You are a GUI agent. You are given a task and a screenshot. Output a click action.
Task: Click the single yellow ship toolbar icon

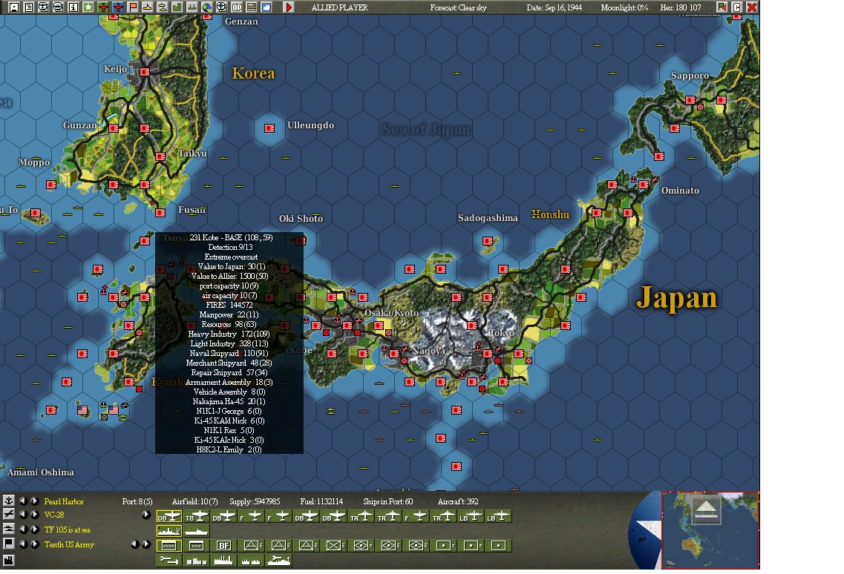click(148, 7)
